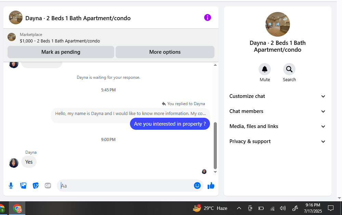Screen dimensions: 342x215
Task: Open Chrome icon in taskbar
Action: pos(17,208)
